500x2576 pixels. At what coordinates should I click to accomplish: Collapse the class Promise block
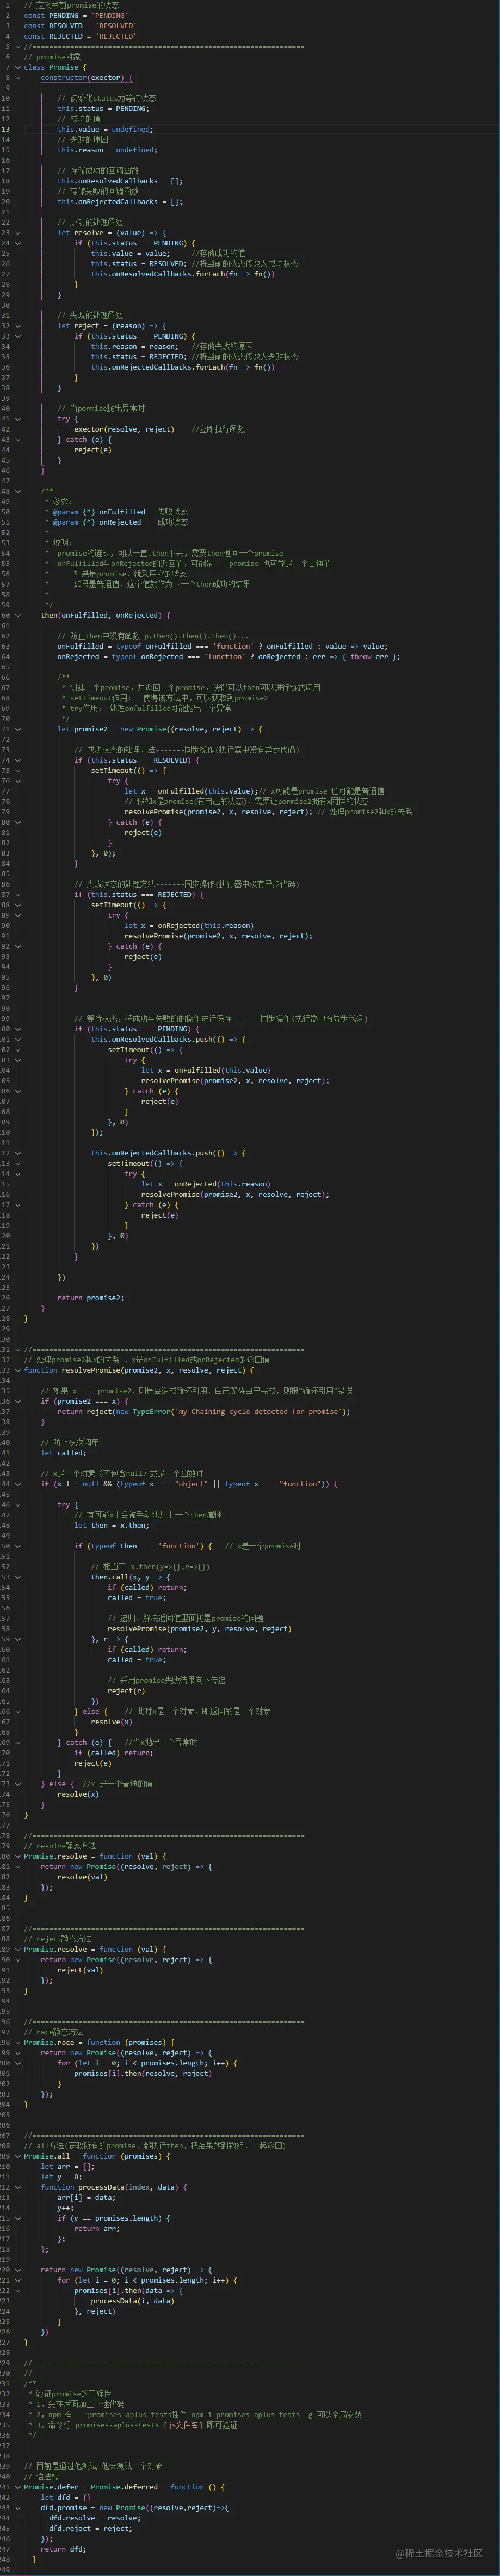tap(17, 67)
